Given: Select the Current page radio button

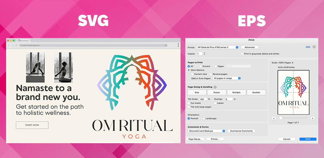Looking at the screenshot, I should click(200, 66).
